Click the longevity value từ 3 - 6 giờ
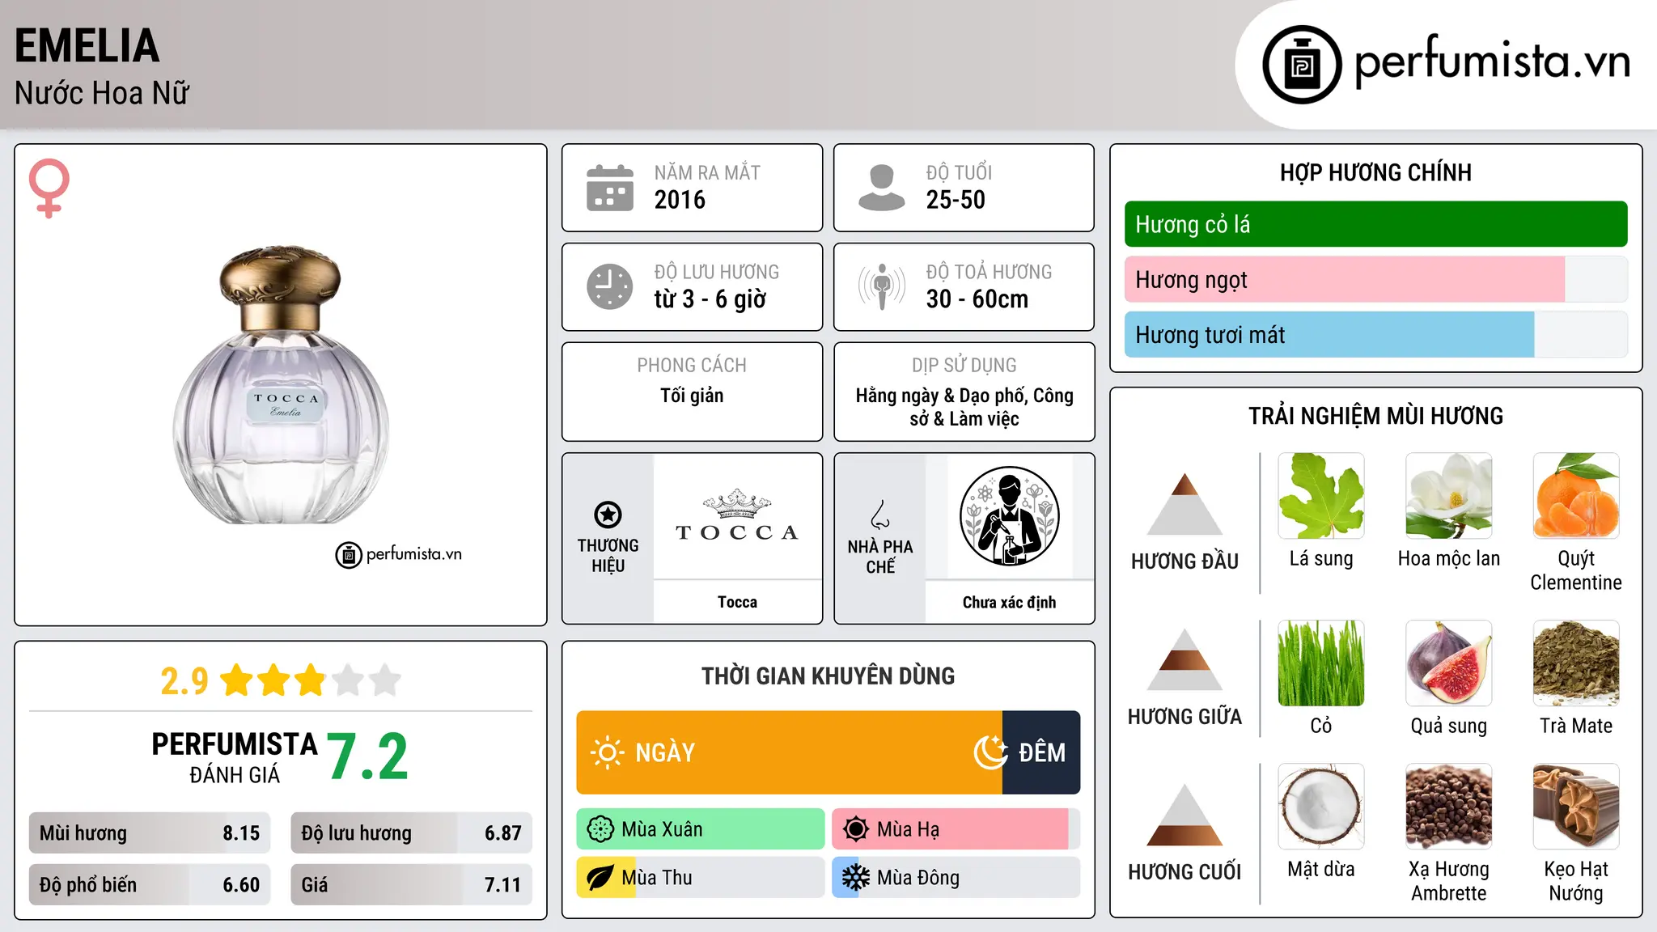The image size is (1657, 932). (x=710, y=299)
